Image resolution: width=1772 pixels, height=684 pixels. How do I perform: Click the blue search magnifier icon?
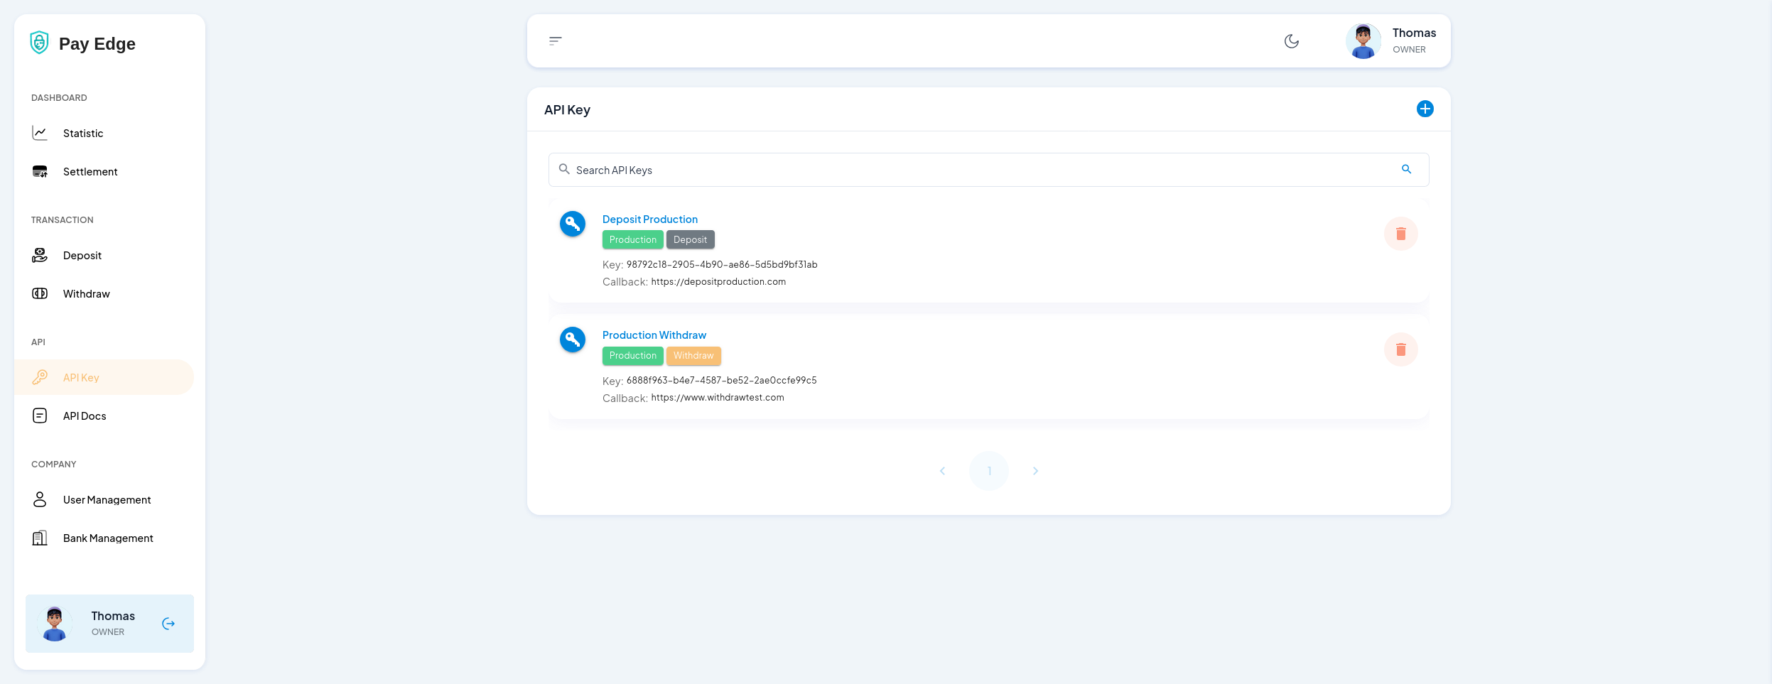(1406, 169)
